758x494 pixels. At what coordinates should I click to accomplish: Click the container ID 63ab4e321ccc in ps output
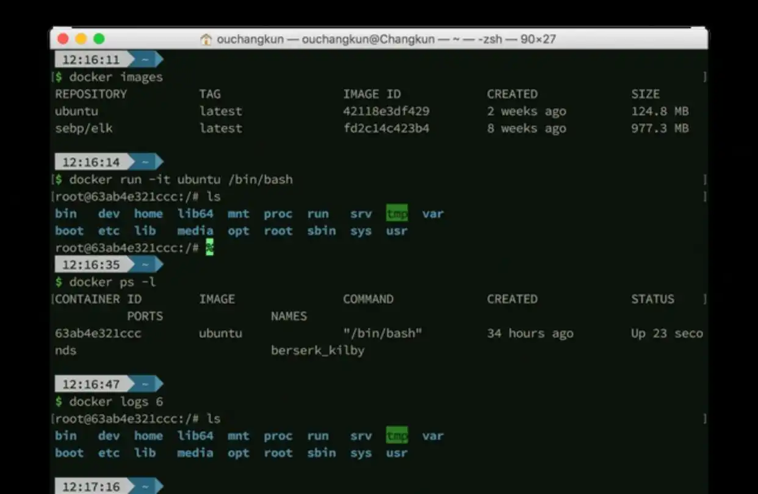click(98, 334)
